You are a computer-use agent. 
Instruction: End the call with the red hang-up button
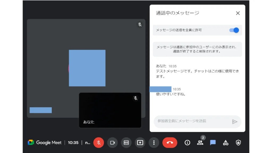point(170,142)
